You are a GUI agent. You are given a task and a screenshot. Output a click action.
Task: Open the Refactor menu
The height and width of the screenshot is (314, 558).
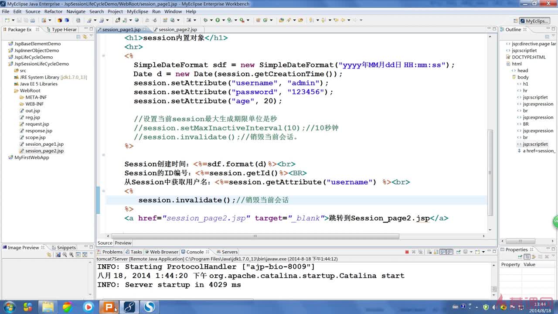tap(53, 11)
